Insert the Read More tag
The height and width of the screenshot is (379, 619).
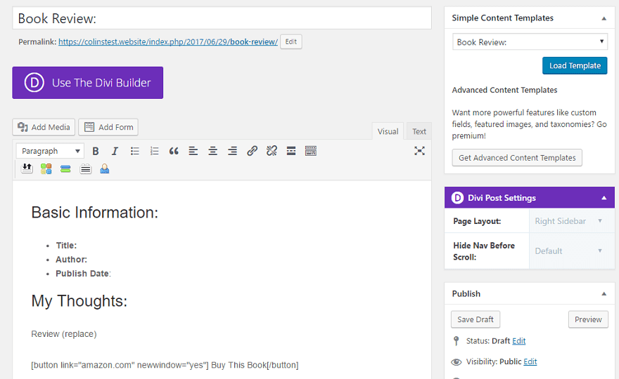point(291,151)
